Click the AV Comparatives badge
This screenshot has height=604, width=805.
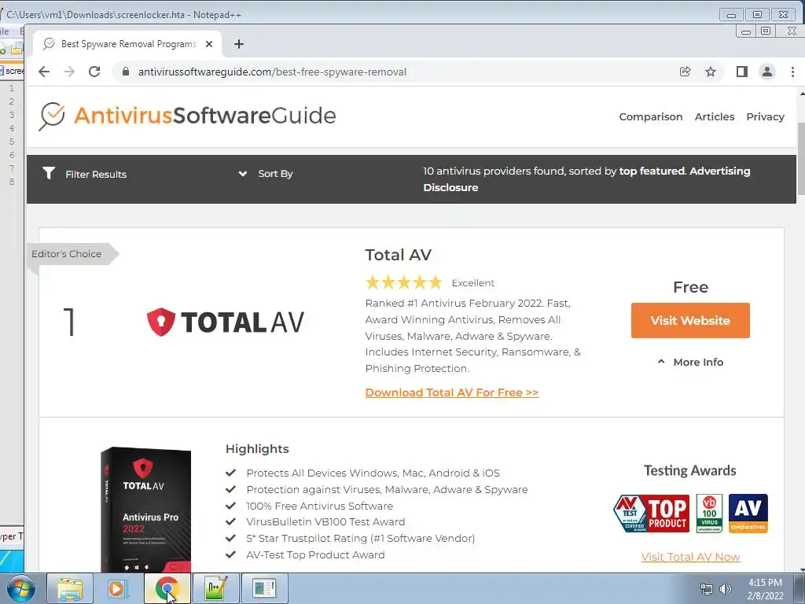pyautogui.click(x=748, y=513)
